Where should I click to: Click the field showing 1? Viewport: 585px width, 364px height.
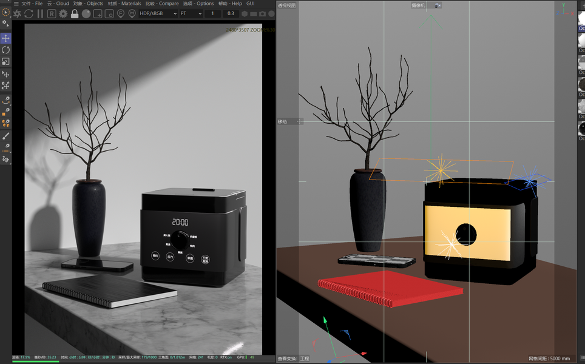point(212,13)
